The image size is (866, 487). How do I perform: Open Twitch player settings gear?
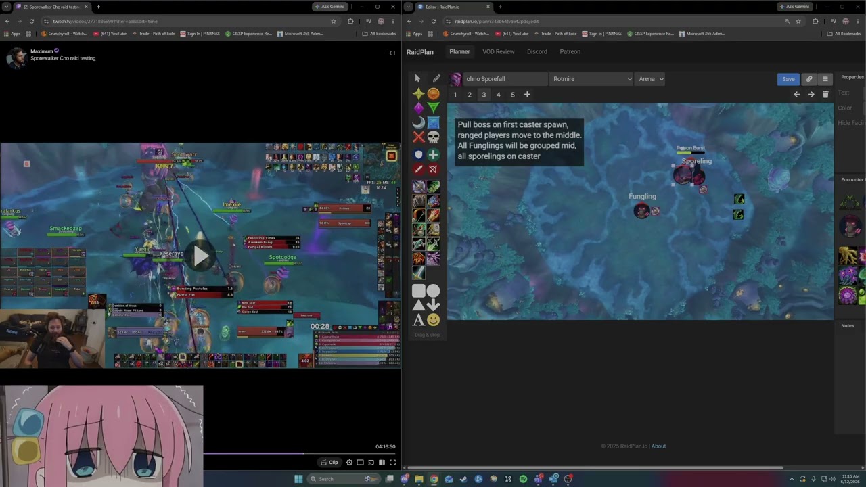click(349, 463)
